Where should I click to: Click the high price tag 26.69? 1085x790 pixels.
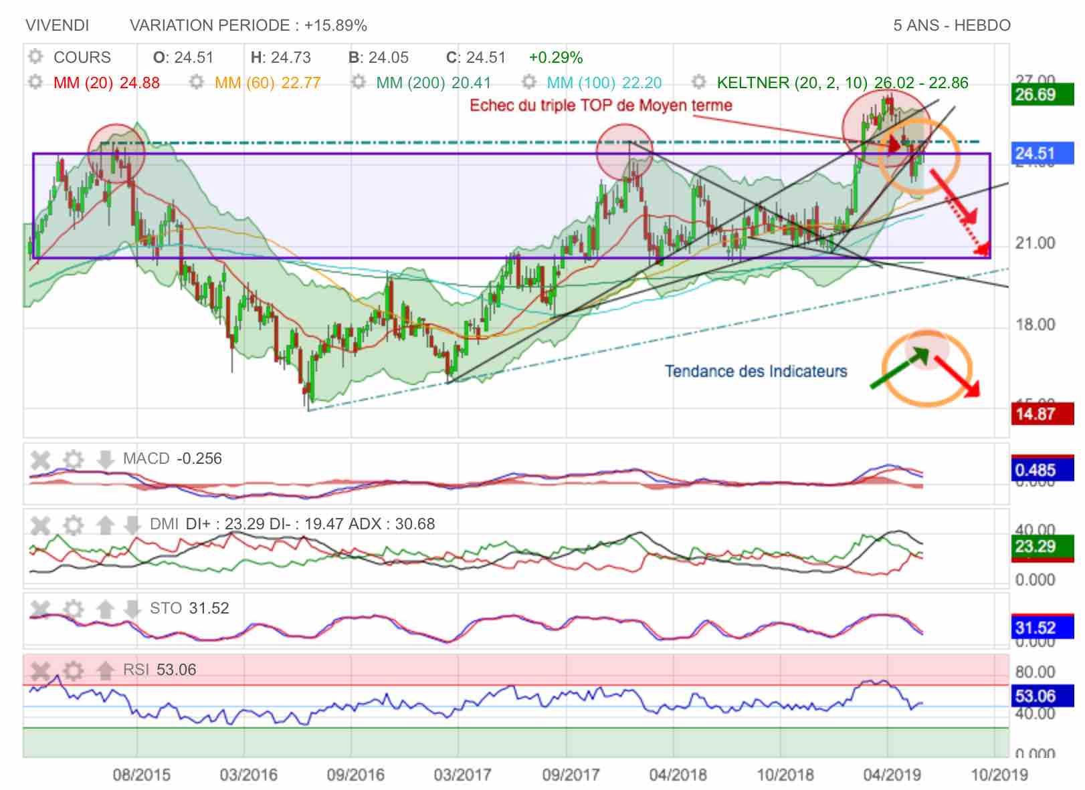pos(1042,95)
